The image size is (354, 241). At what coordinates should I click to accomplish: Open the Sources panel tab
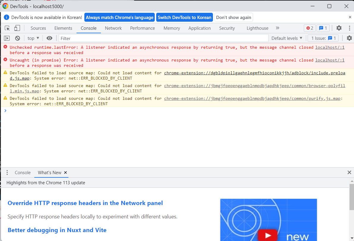pyautogui.click(x=38, y=28)
